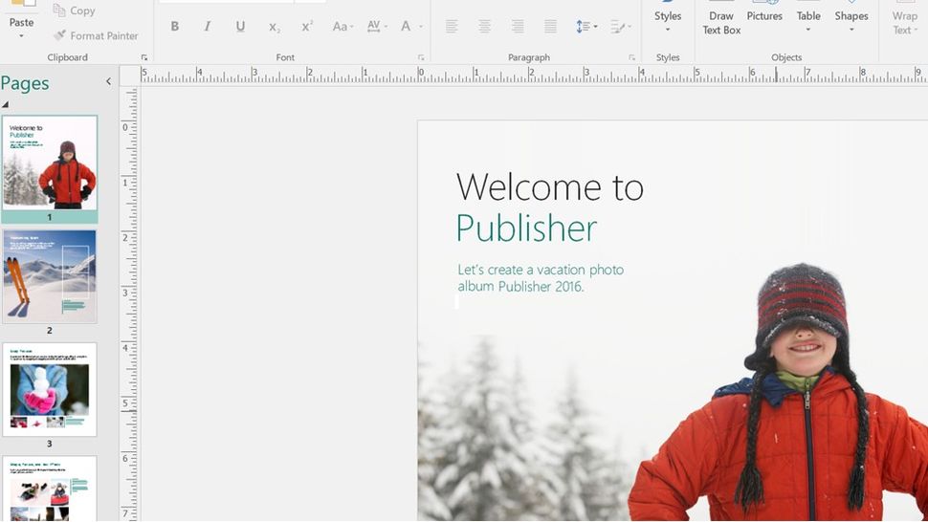Image resolution: width=928 pixels, height=522 pixels.
Task: Select page 2 skis thumbnail
Action: point(50,276)
